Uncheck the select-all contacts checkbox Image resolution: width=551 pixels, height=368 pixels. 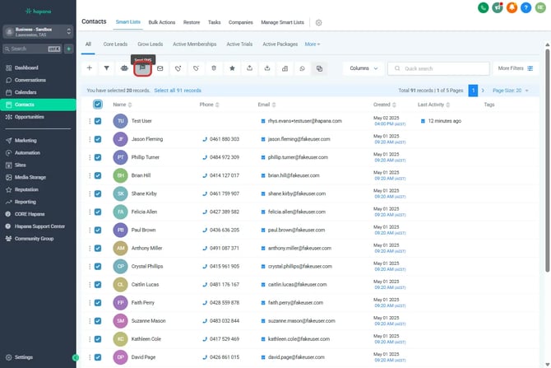tap(98, 105)
